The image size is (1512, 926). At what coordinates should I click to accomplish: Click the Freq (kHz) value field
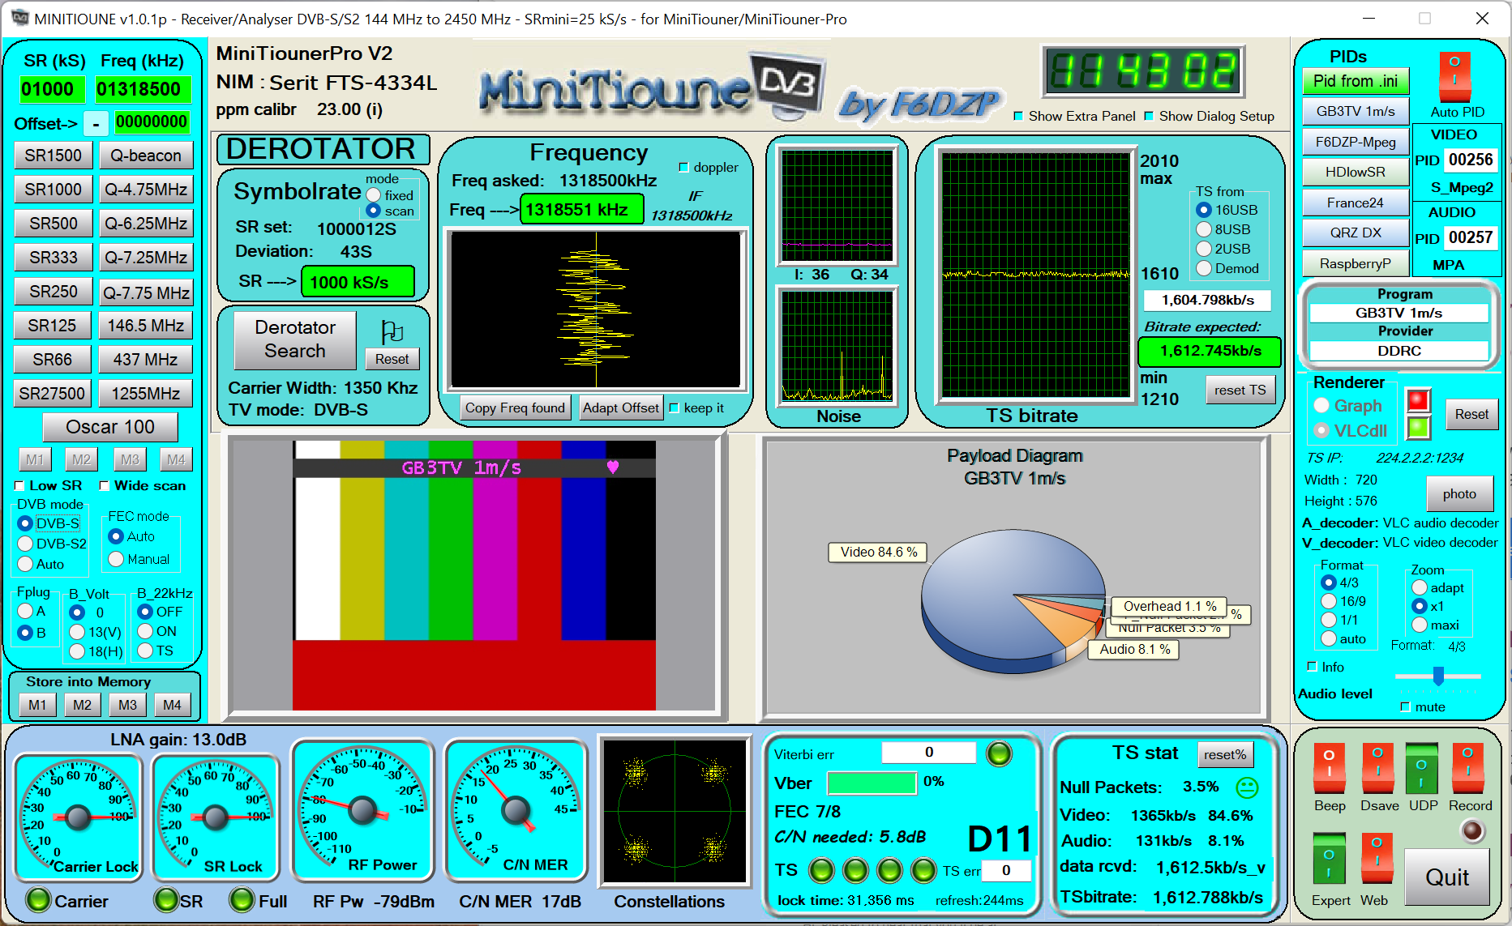[x=143, y=89]
